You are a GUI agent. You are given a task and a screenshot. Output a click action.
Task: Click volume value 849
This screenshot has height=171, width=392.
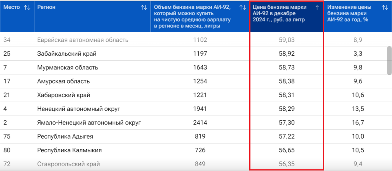pyautogui.click(x=200, y=164)
